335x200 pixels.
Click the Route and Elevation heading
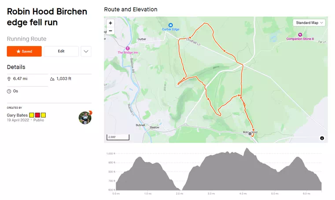[x=130, y=9]
